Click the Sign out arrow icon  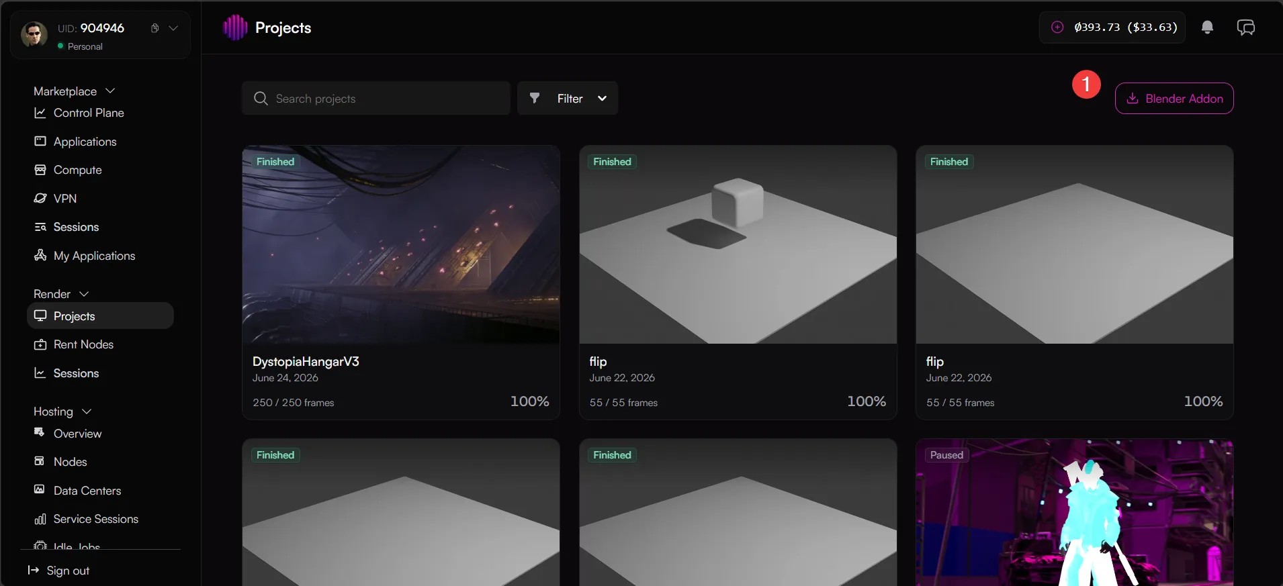coord(33,570)
